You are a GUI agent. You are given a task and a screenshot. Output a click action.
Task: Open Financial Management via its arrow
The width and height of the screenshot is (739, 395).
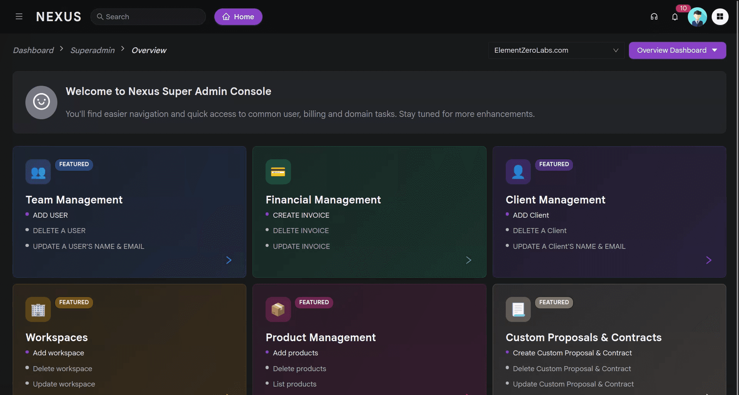coord(468,260)
